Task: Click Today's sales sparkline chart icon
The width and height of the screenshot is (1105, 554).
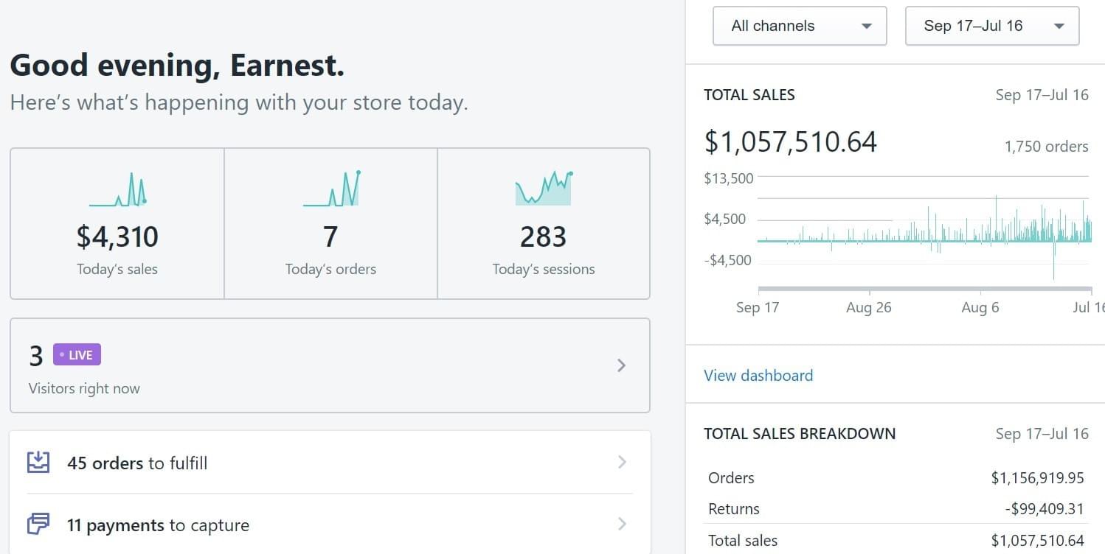Action: tap(117, 190)
